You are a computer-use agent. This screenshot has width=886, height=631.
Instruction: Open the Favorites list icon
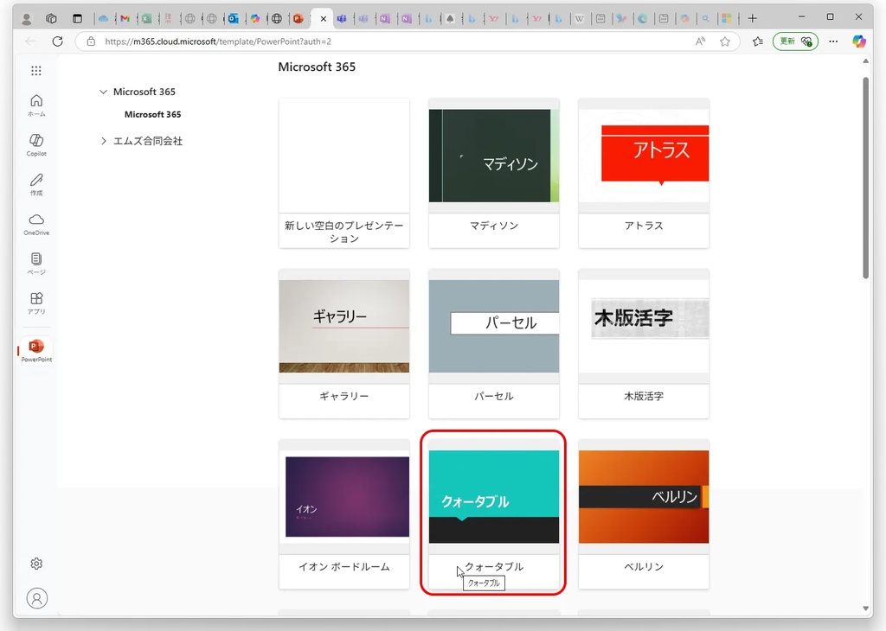758,41
